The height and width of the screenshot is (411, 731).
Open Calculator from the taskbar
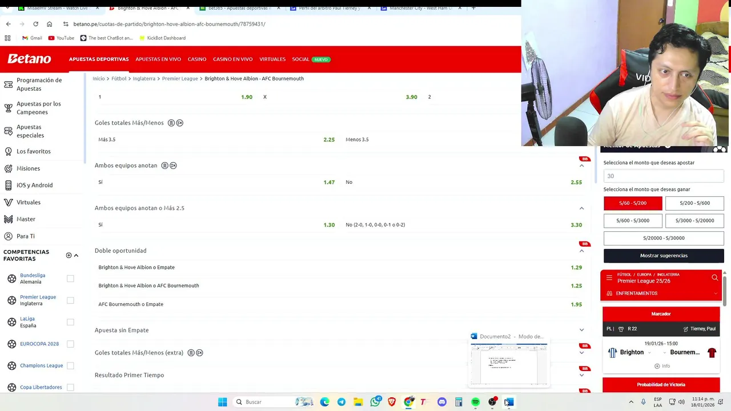(x=459, y=402)
